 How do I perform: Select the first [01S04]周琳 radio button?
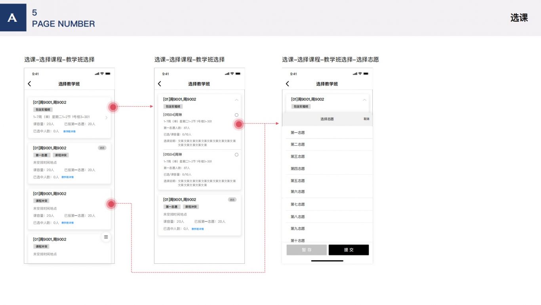click(236, 115)
